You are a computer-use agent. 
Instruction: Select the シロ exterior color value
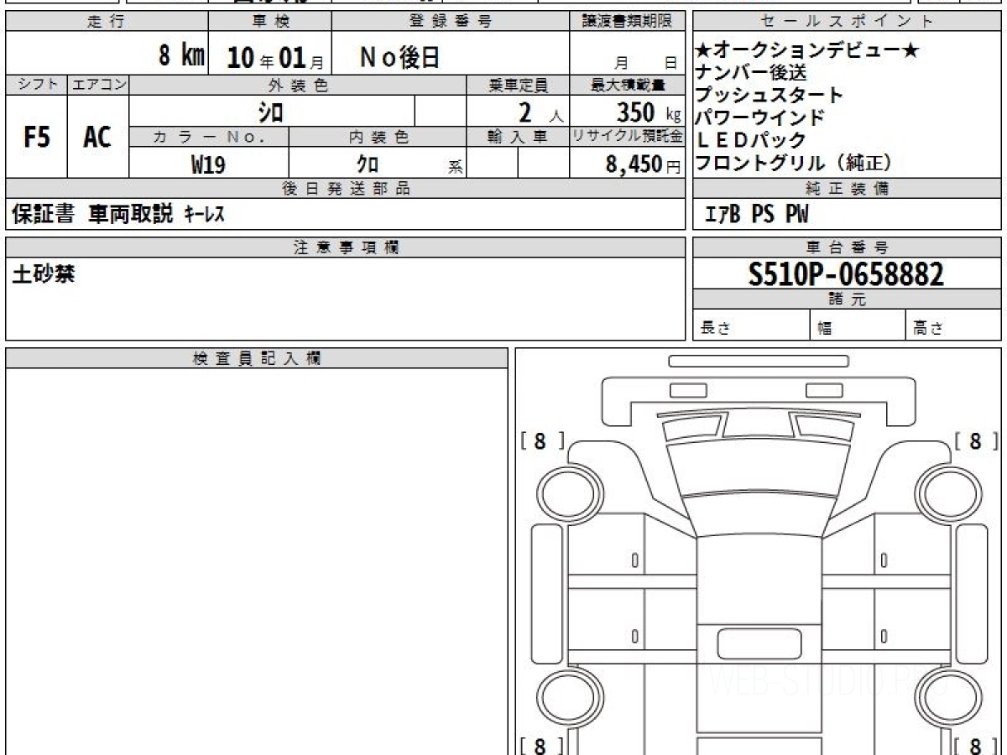(270, 112)
